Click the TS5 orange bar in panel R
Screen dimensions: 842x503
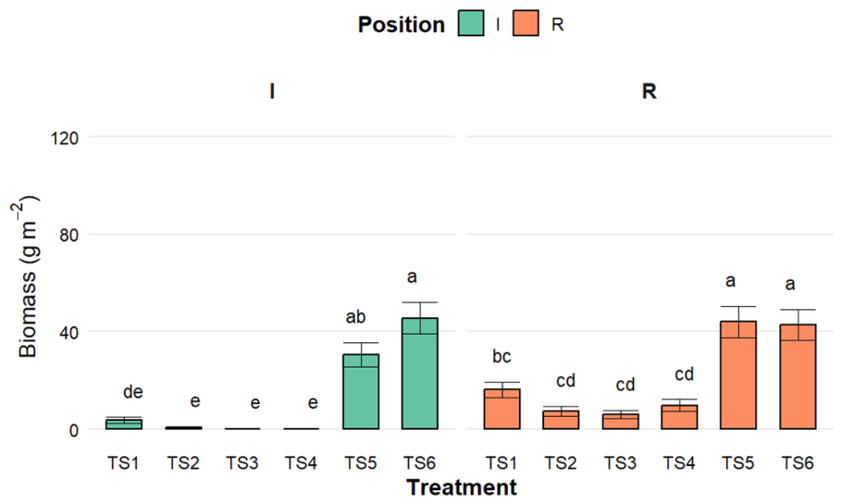pos(738,375)
